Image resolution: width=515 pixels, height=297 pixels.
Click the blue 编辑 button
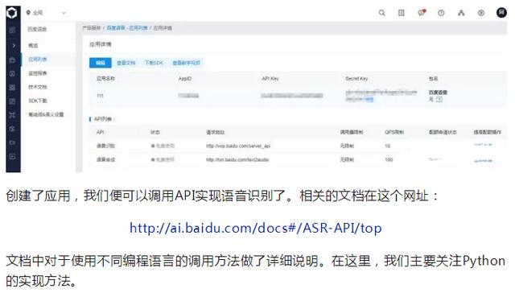pos(100,63)
